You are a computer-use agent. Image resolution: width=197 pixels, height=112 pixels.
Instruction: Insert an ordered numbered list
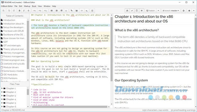click(57, 10)
